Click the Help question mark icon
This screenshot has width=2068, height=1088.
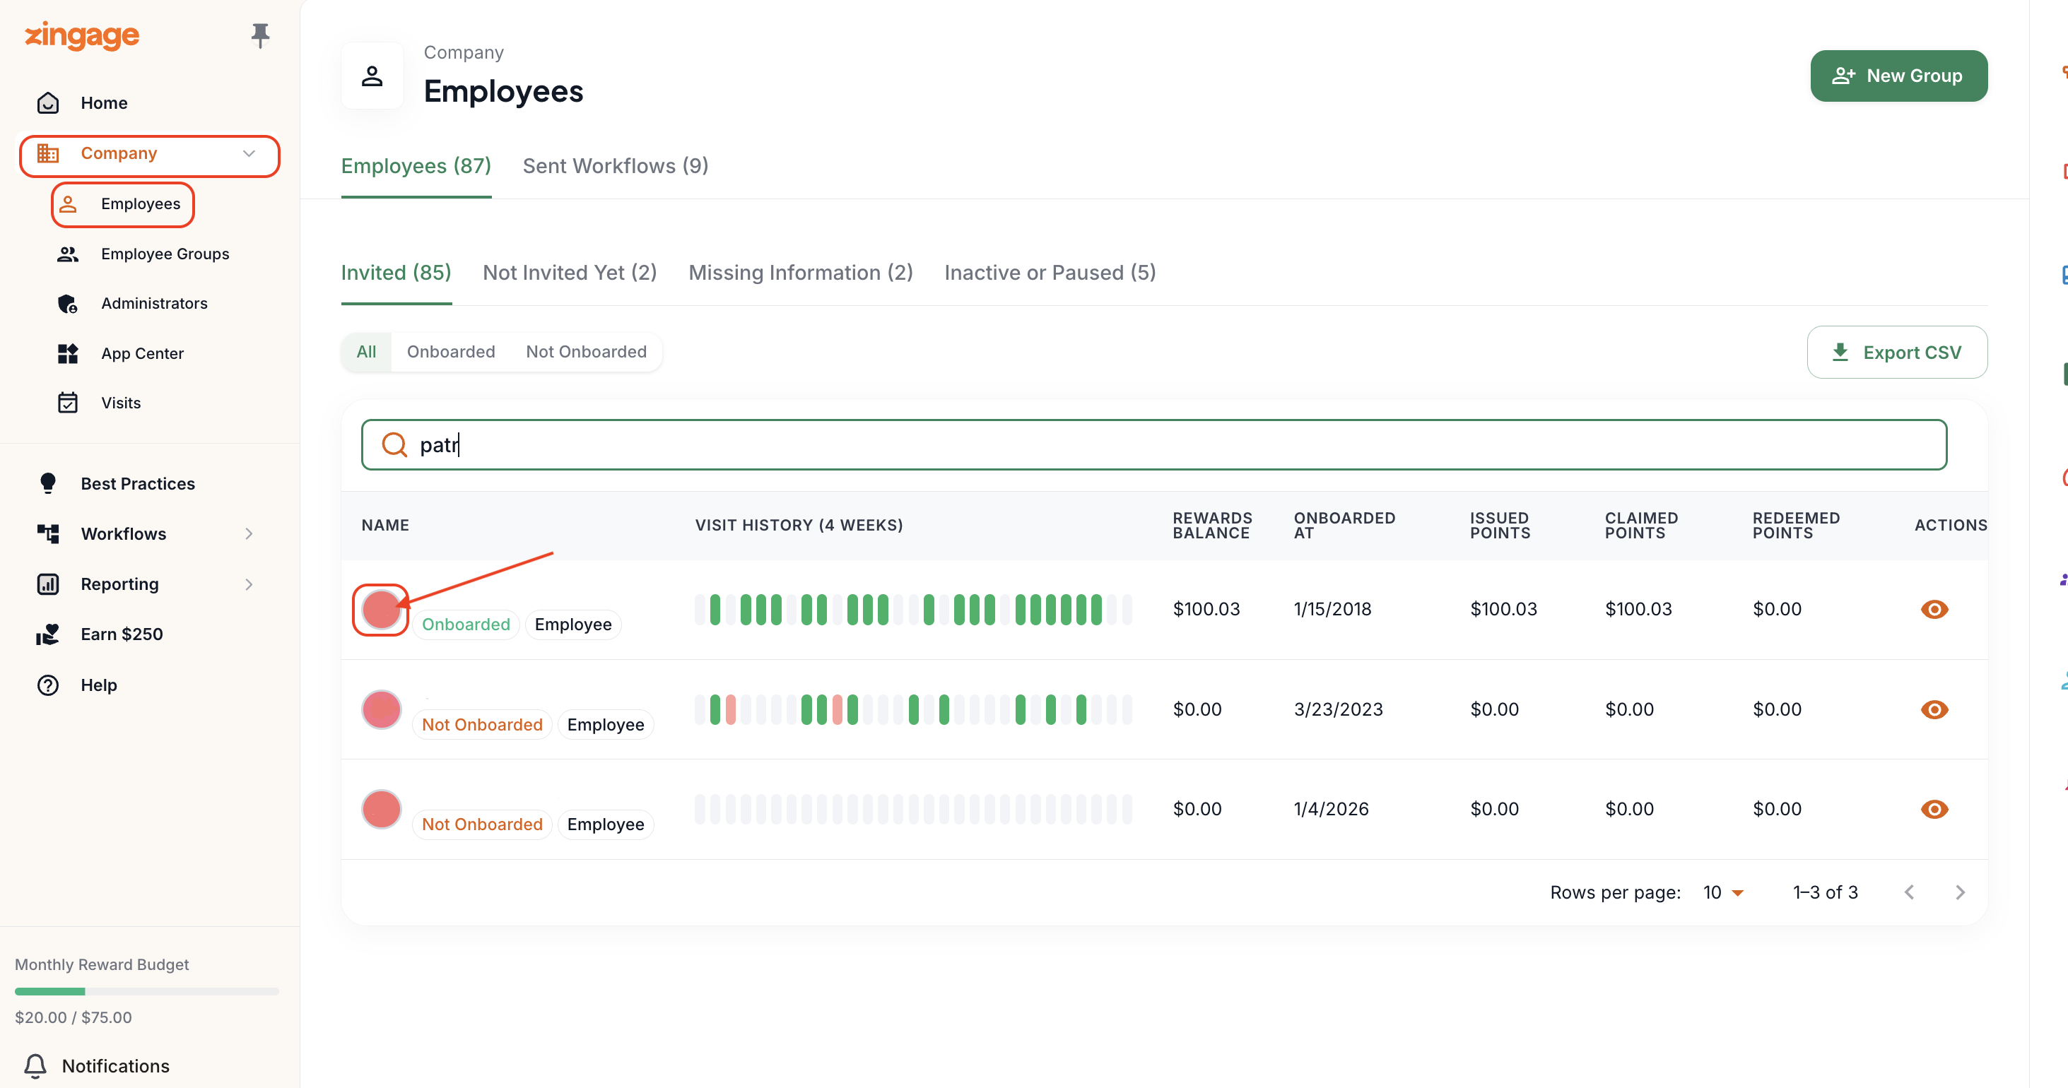tap(48, 685)
